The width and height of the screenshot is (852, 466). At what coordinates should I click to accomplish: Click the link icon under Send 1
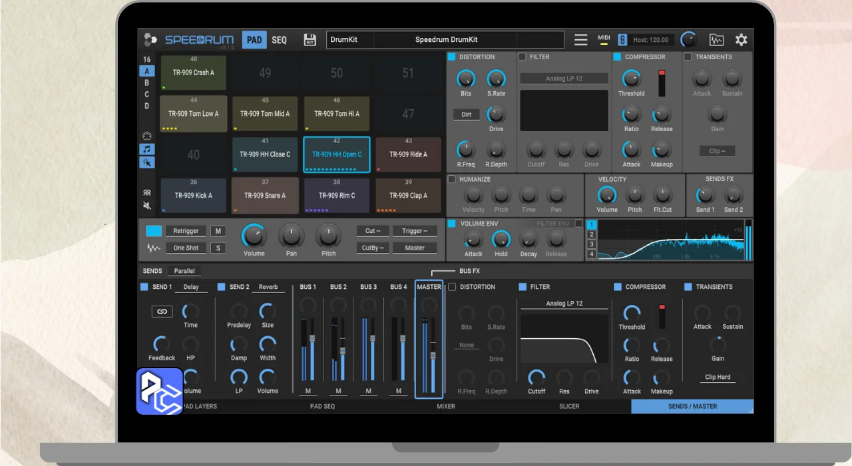pos(162,312)
